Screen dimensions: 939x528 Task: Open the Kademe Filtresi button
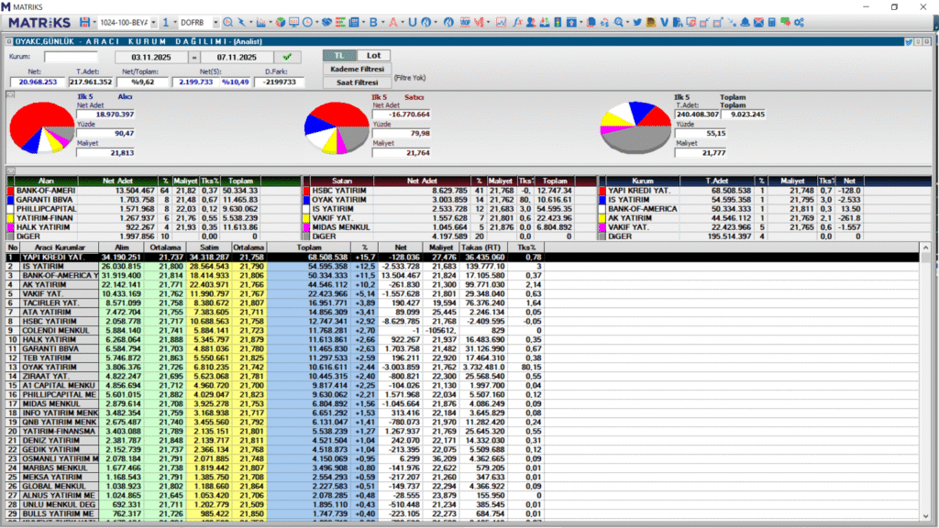coord(357,69)
